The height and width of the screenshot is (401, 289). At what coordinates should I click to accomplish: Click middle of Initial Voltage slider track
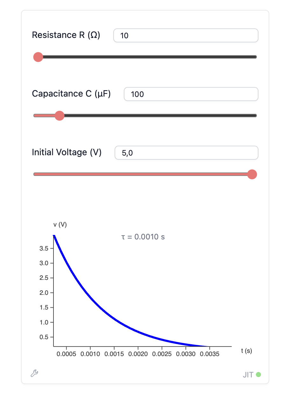pyautogui.click(x=145, y=174)
